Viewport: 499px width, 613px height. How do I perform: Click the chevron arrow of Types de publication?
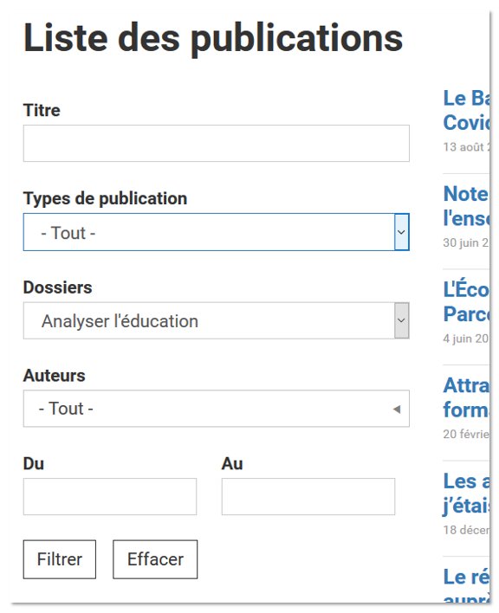pos(402,232)
